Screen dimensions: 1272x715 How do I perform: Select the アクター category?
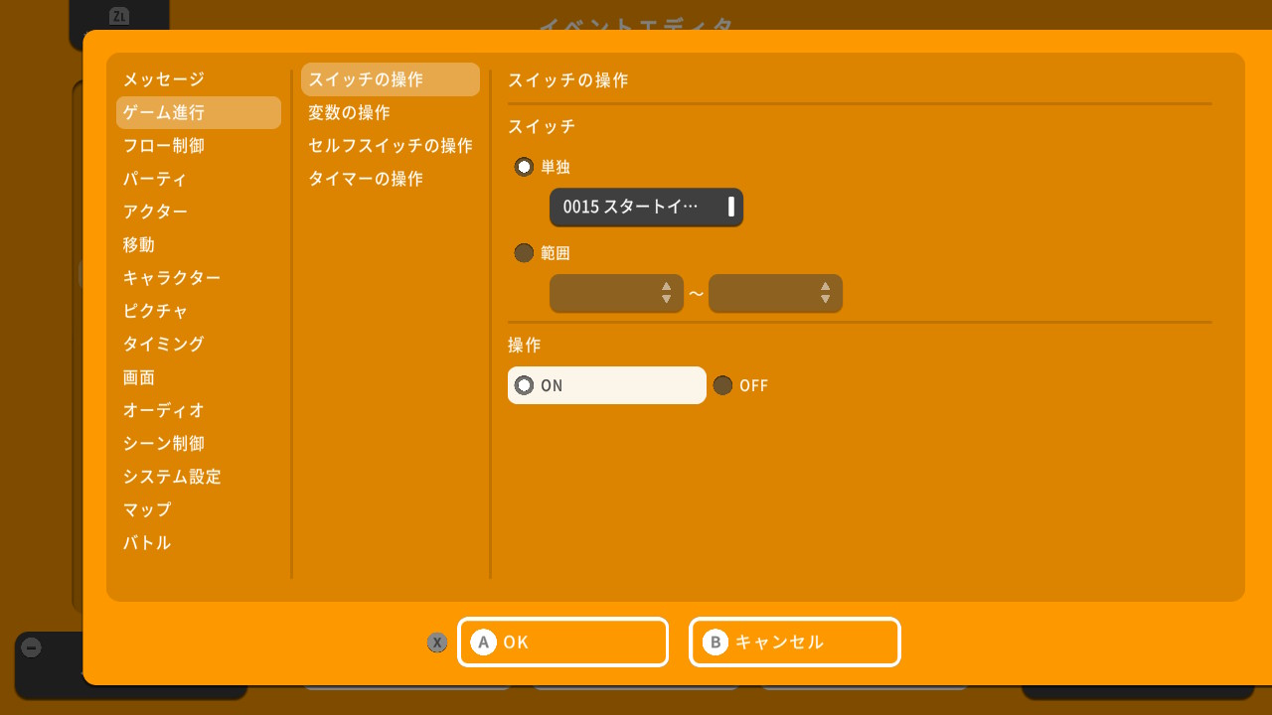(199, 212)
